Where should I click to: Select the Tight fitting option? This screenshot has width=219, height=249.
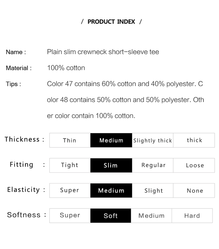coord(70,165)
